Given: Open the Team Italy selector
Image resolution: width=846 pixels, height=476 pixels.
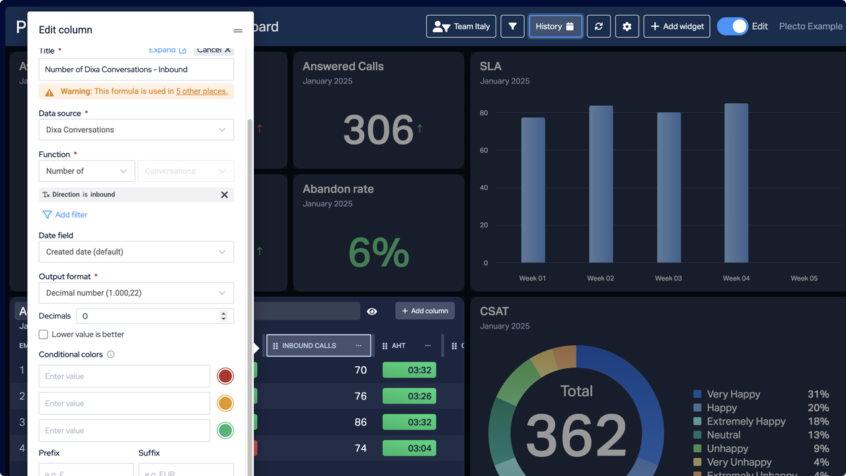Looking at the screenshot, I should point(461,26).
